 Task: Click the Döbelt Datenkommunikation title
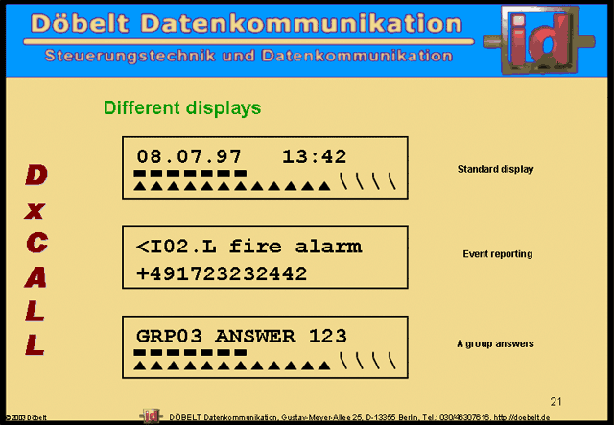click(247, 23)
